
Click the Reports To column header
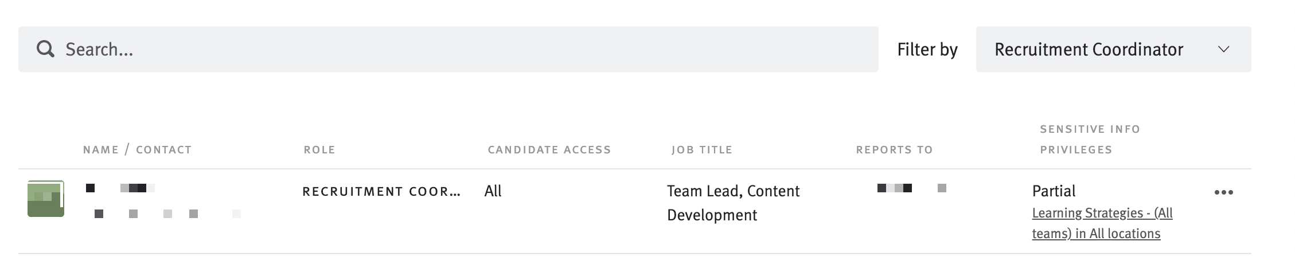[894, 150]
